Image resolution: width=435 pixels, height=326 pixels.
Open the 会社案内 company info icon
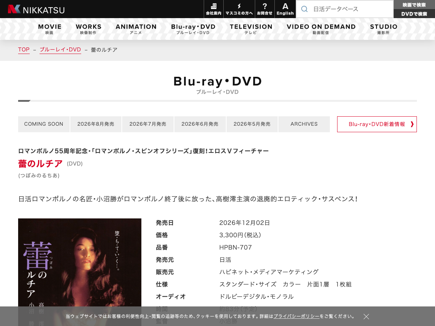[214, 9]
